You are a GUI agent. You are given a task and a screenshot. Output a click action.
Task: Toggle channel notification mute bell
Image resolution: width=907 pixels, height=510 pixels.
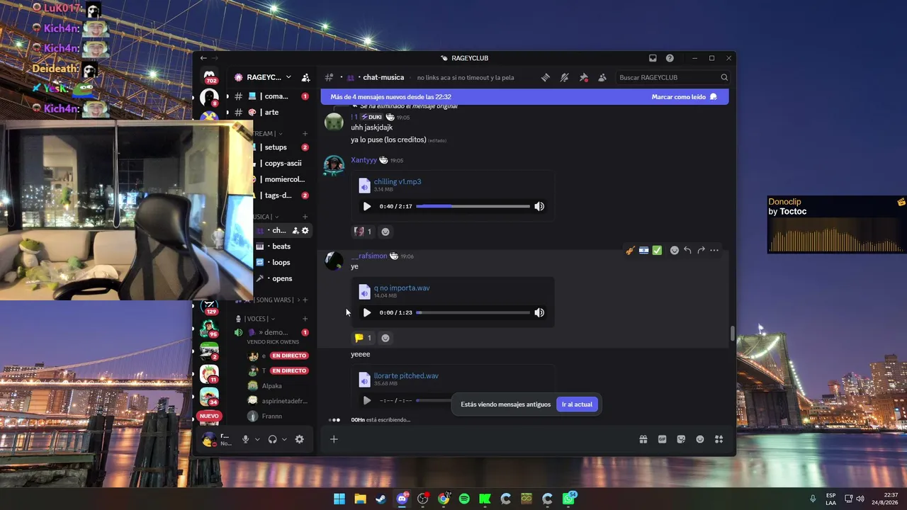565,77
